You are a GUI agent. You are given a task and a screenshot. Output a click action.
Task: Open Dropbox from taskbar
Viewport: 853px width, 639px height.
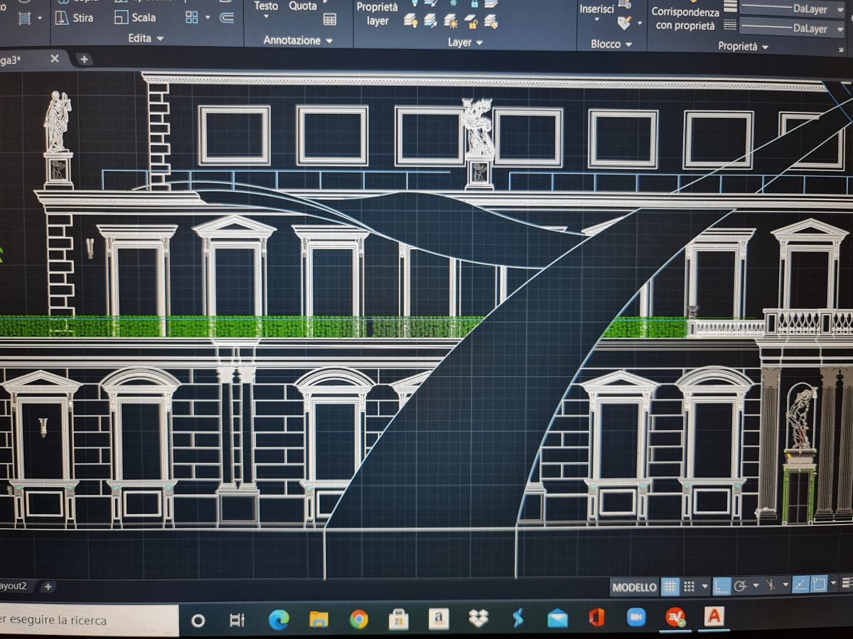[x=478, y=618]
